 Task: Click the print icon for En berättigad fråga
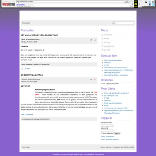(x=91, y=80)
